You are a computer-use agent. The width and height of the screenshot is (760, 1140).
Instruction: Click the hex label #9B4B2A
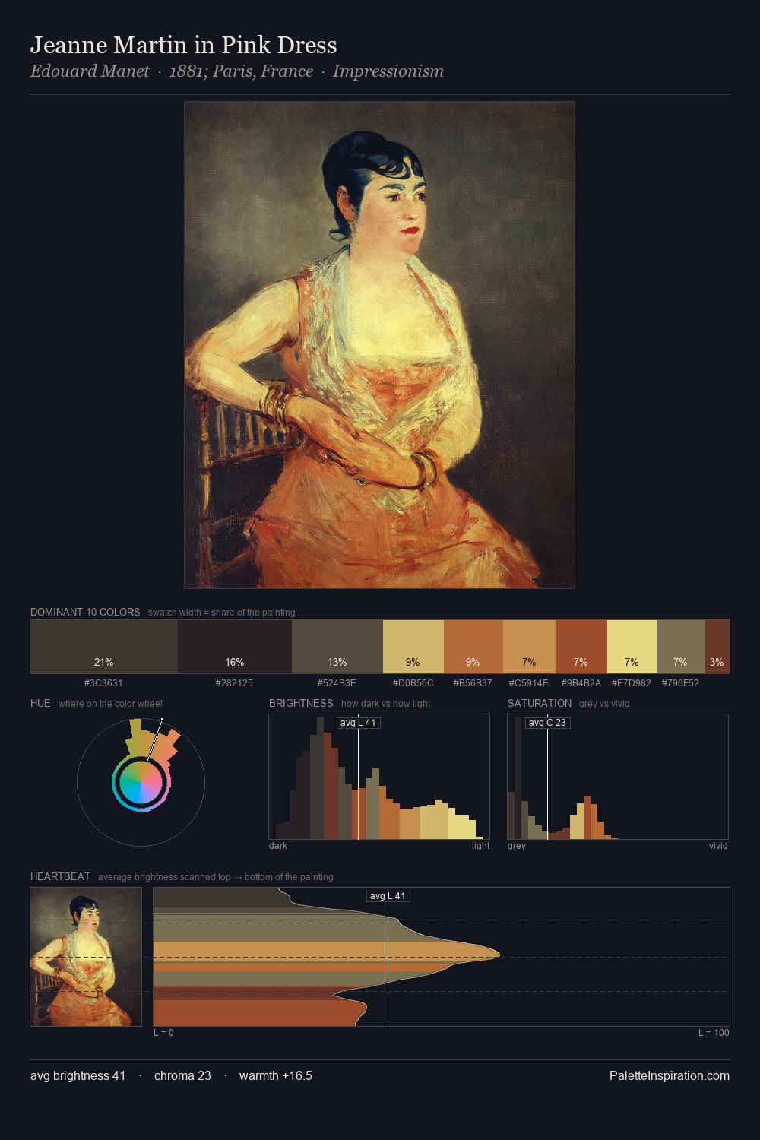[581, 683]
